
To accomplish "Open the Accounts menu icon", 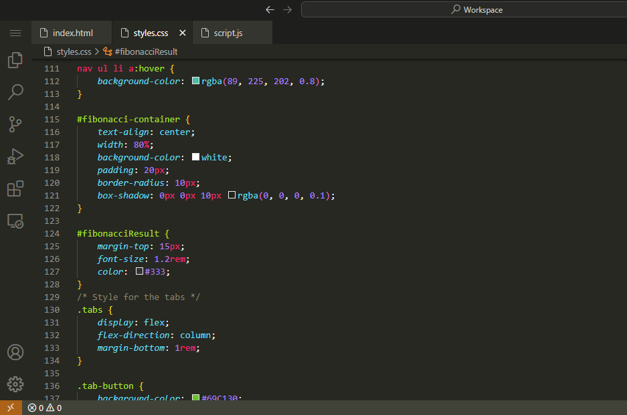I will tap(15, 352).
